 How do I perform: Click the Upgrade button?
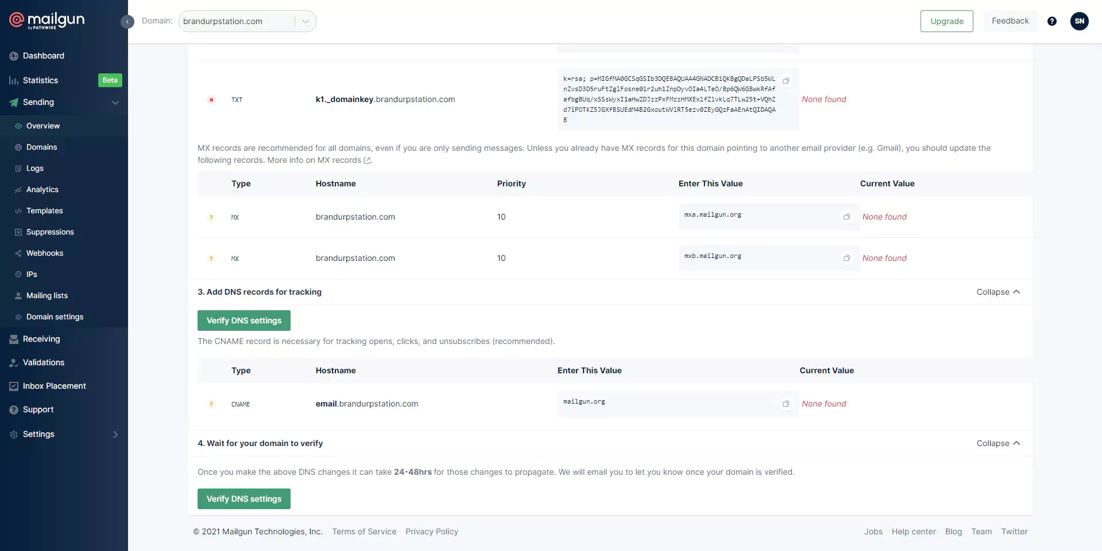point(946,21)
